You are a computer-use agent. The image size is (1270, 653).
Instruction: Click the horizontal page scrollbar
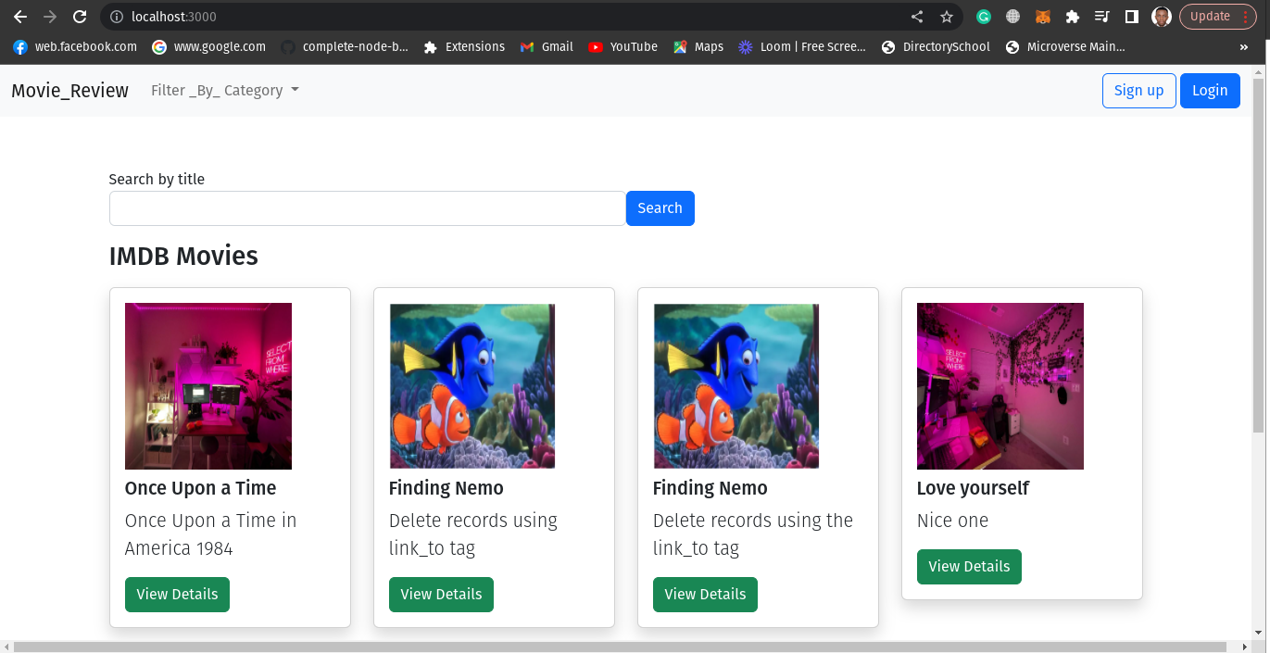point(619,646)
